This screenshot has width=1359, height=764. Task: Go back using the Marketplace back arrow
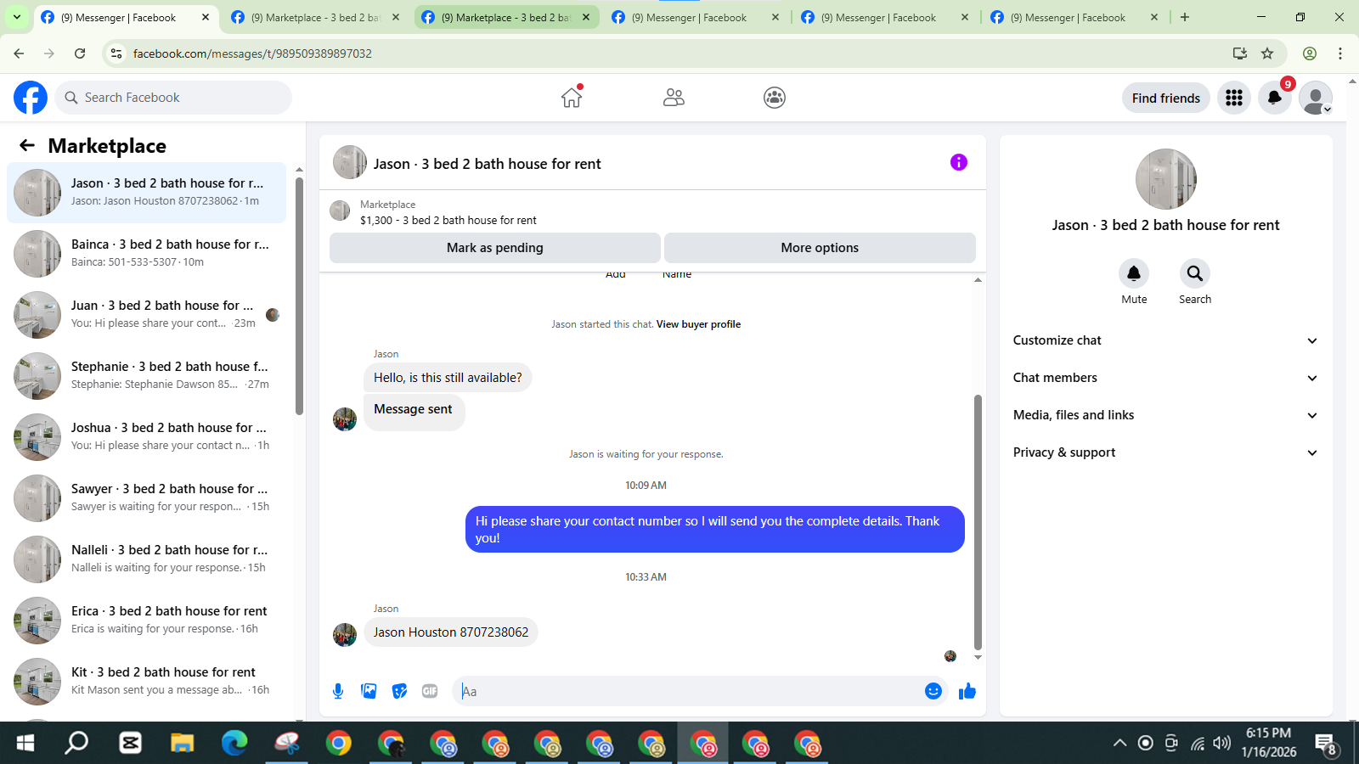[27, 145]
